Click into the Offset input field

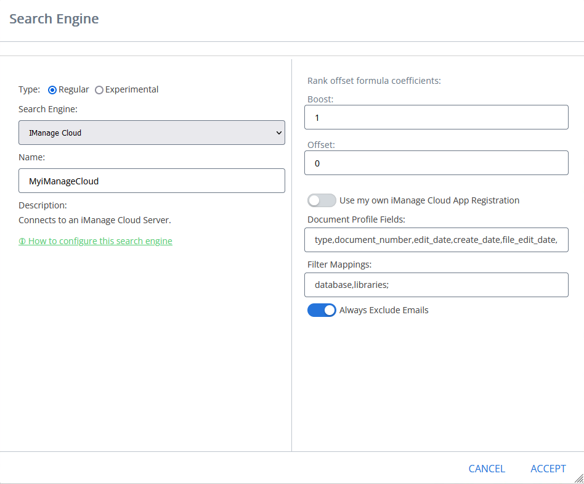coord(436,163)
